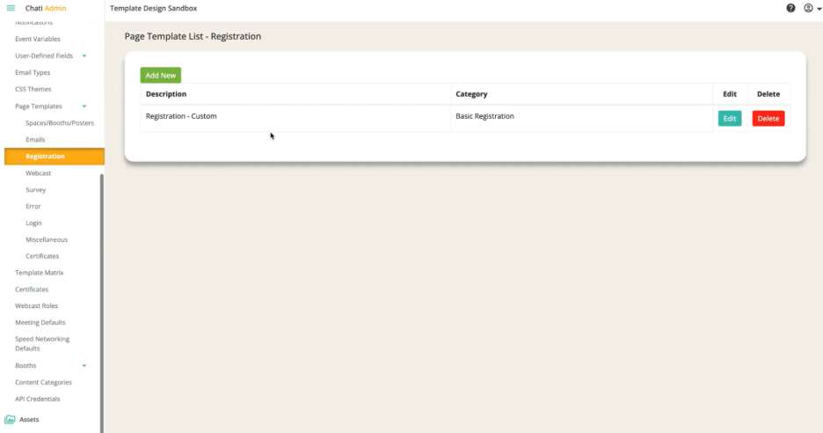Click the hamburger menu icon
The image size is (823, 433).
(11, 8)
